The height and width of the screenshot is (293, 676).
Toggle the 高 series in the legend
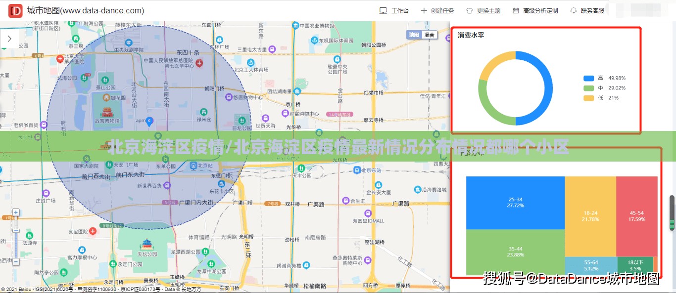click(x=605, y=78)
